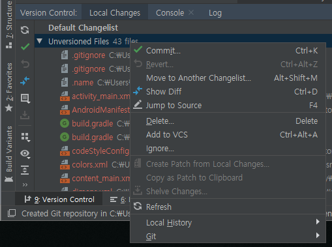Image resolution: width=332 pixels, height=247 pixels.
Task: Close the Console tab
Action: pos(191,12)
